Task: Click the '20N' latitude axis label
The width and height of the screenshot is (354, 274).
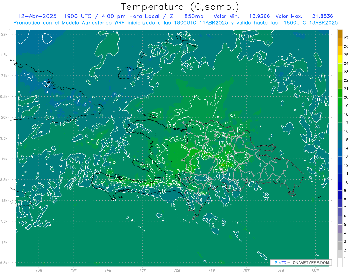Action: tap(5, 117)
